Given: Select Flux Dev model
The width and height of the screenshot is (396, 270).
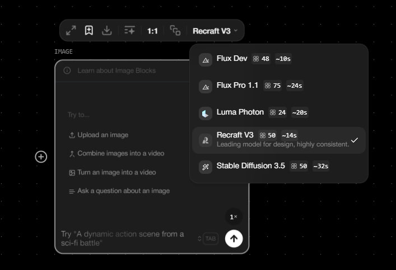Looking at the screenshot, I should tap(279, 59).
